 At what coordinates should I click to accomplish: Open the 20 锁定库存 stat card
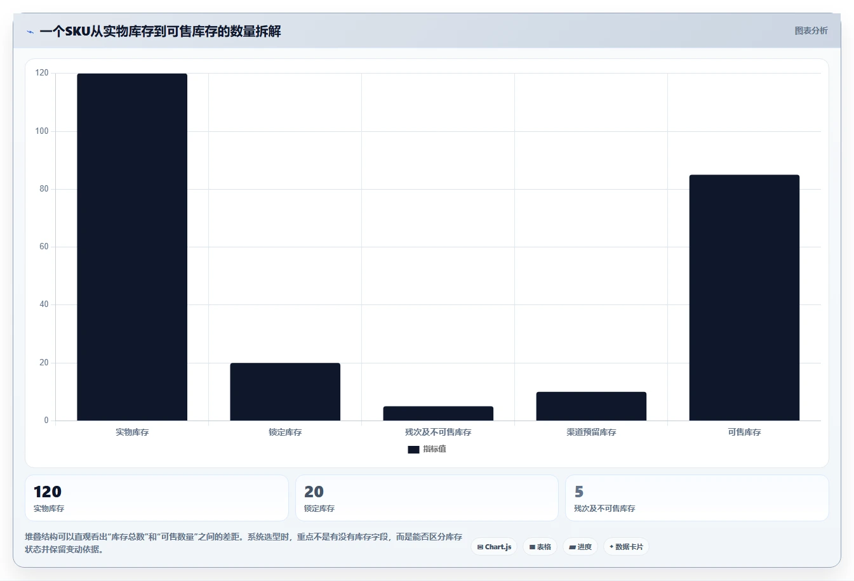click(427, 498)
